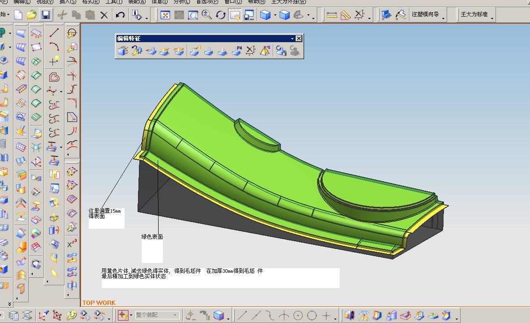Expand the 编辑特征 toolbar options arrow
Image resolution: width=530 pixels, height=323 pixels.
tap(292, 39)
